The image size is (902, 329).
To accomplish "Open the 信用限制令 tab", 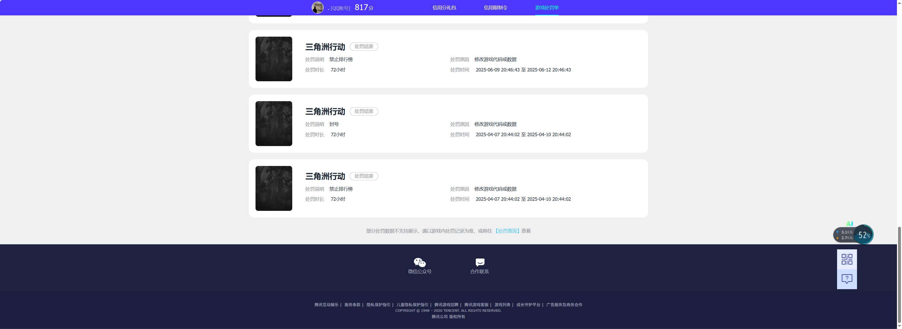I will pos(496,8).
